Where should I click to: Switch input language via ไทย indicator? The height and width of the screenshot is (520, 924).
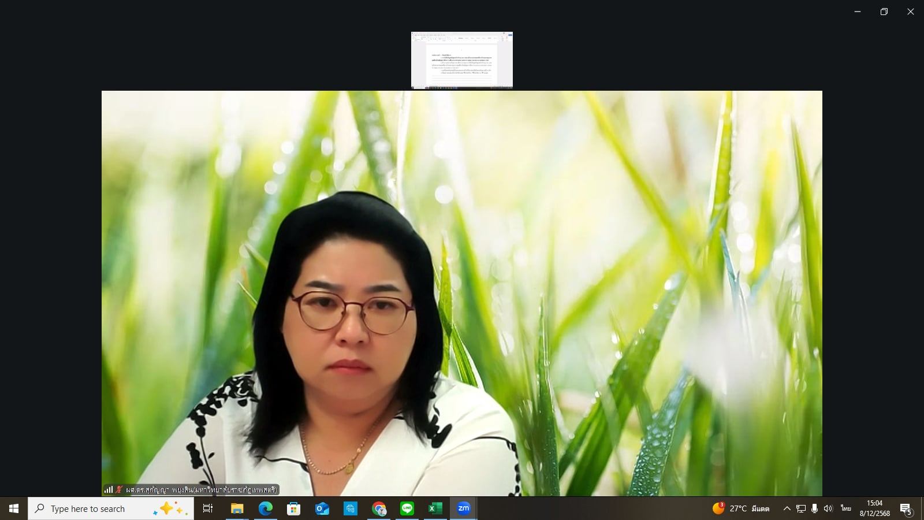(x=846, y=508)
